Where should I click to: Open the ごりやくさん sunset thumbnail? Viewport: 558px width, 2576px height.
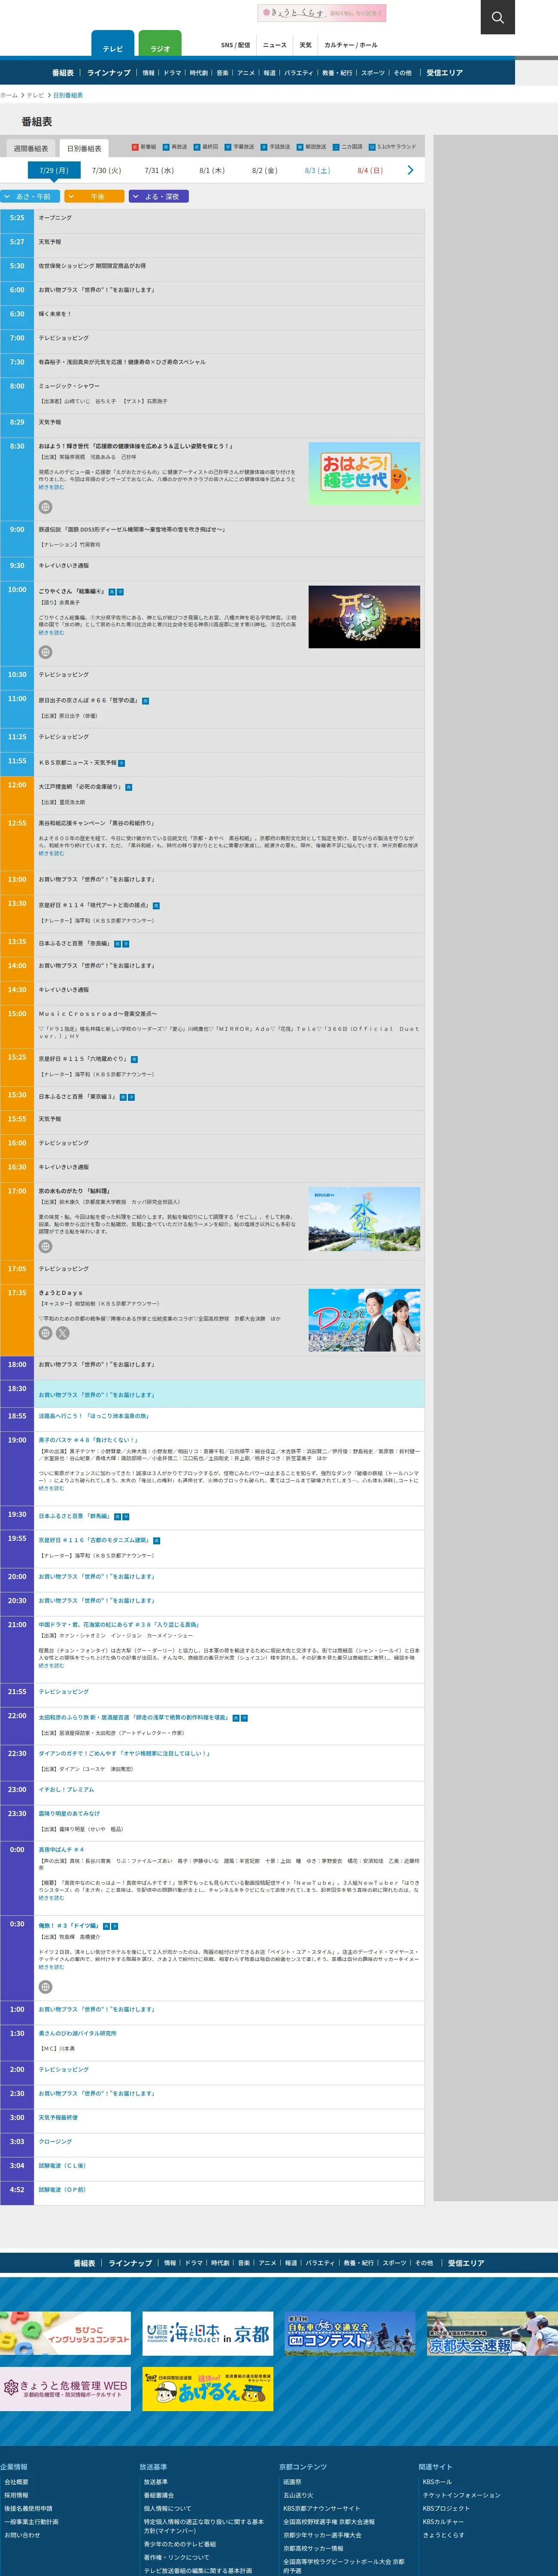coord(364,617)
